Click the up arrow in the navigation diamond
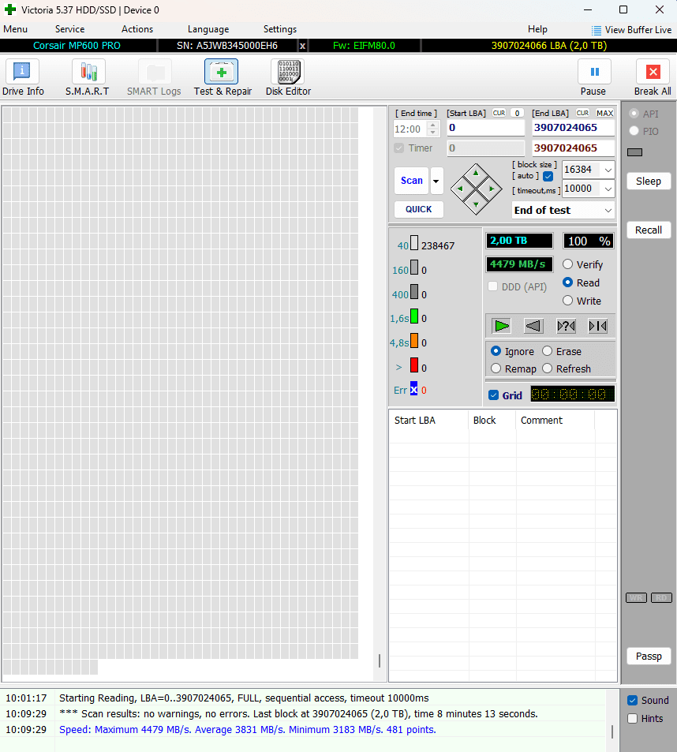This screenshot has width=677, height=752. tap(476, 173)
